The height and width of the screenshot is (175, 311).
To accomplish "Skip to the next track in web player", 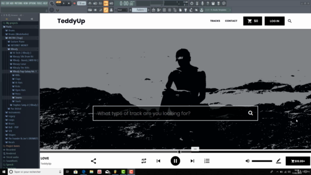I will click(192, 161).
